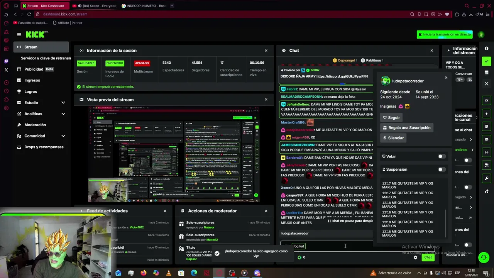Open the Twitch icon in Opera sidebar
The height and width of the screenshot is (278, 494).
click(6, 61)
